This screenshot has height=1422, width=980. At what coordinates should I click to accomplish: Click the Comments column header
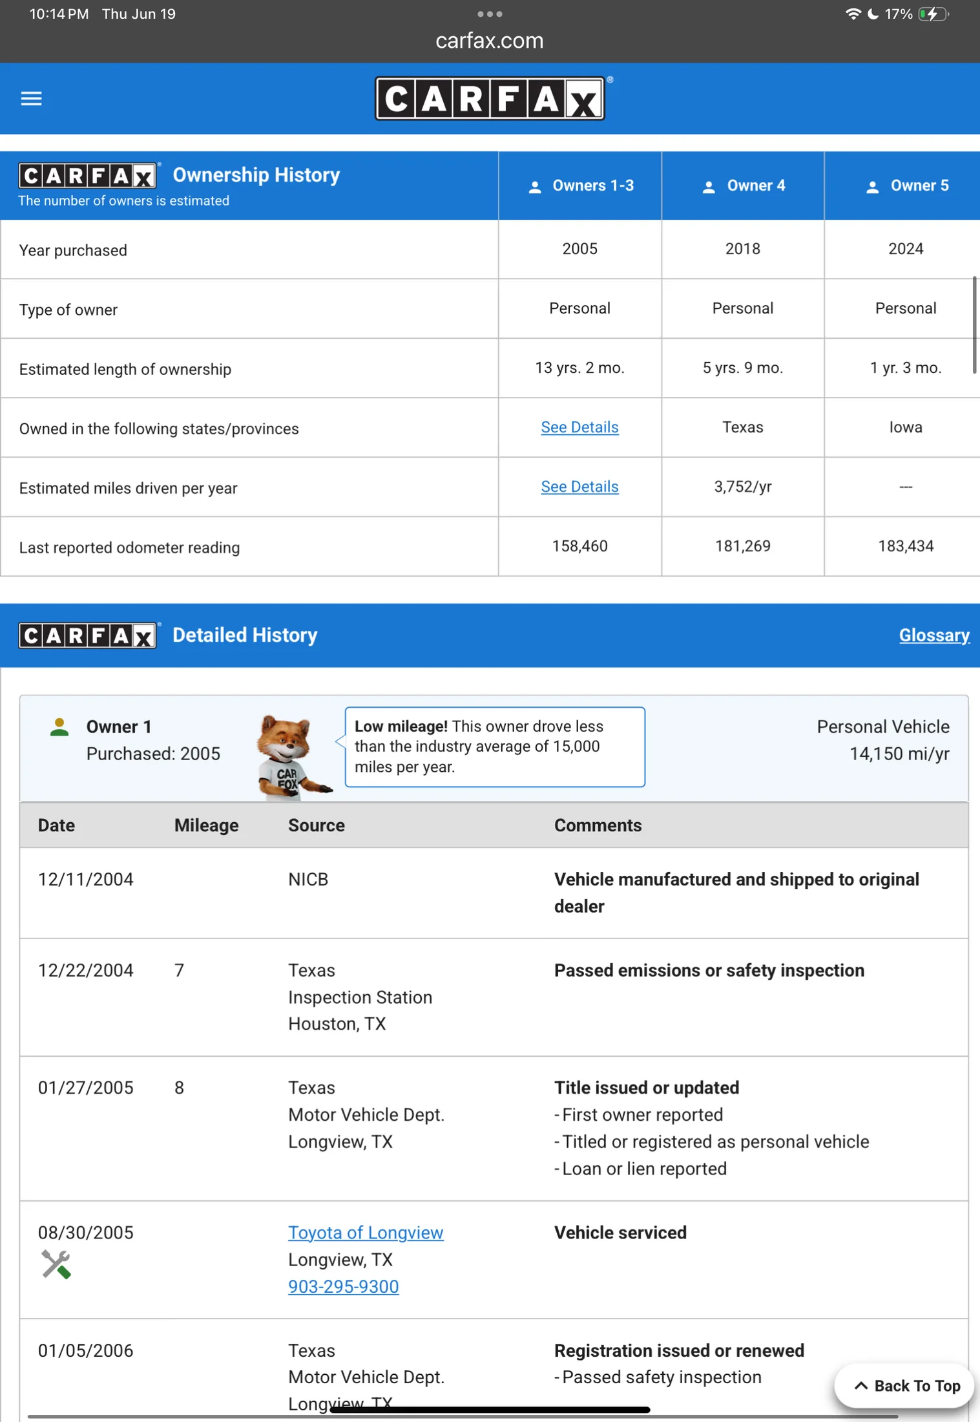coord(598,825)
